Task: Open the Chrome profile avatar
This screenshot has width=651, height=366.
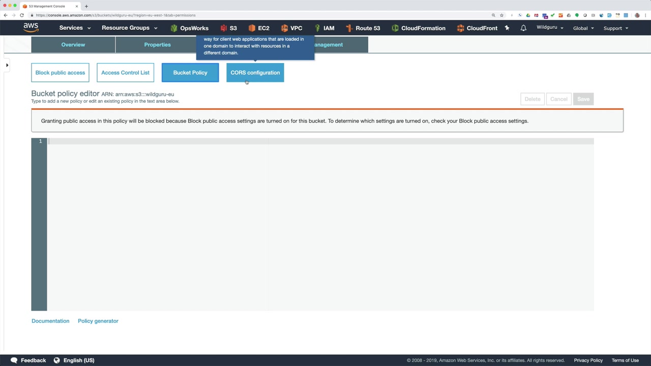Action: 638,15
